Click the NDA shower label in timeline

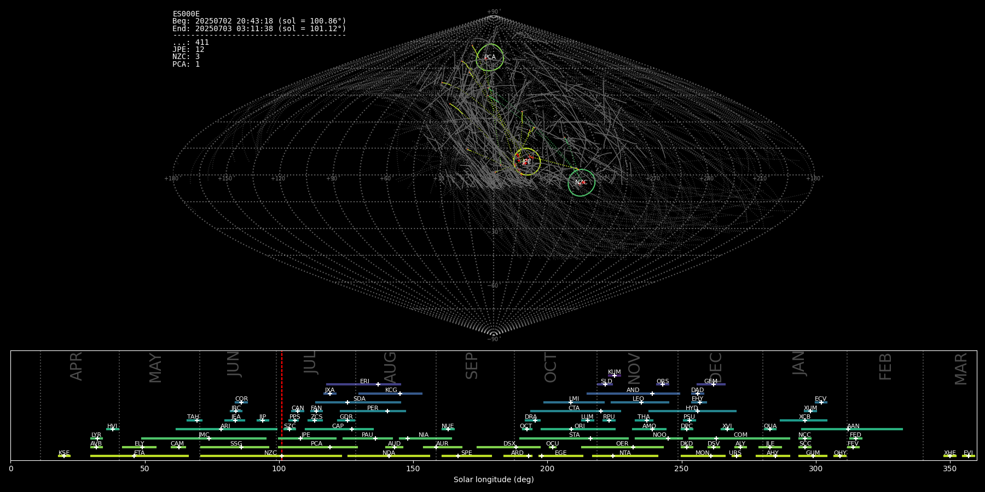point(389,453)
